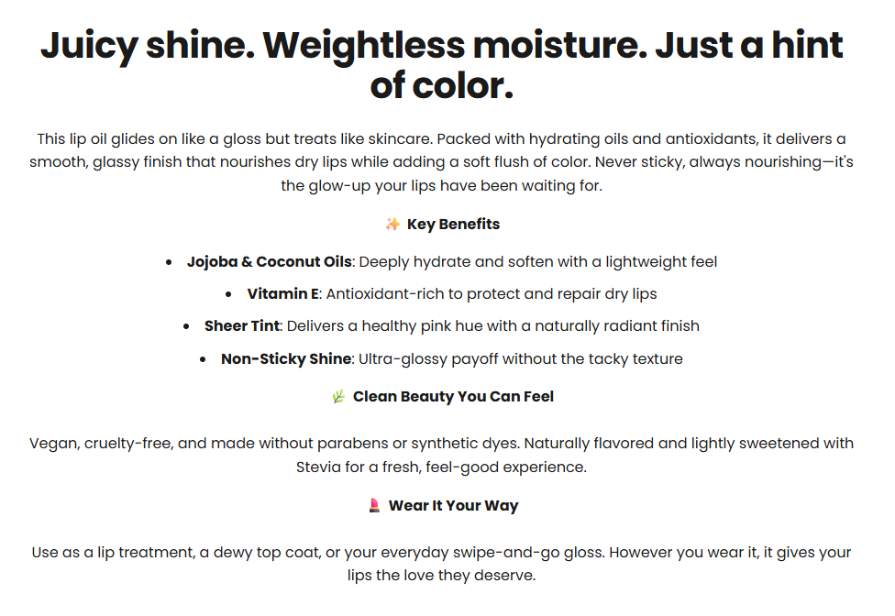Click the lipstick emoji beside Wear It Your Way
This screenshot has height=616, width=895.
click(374, 506)
